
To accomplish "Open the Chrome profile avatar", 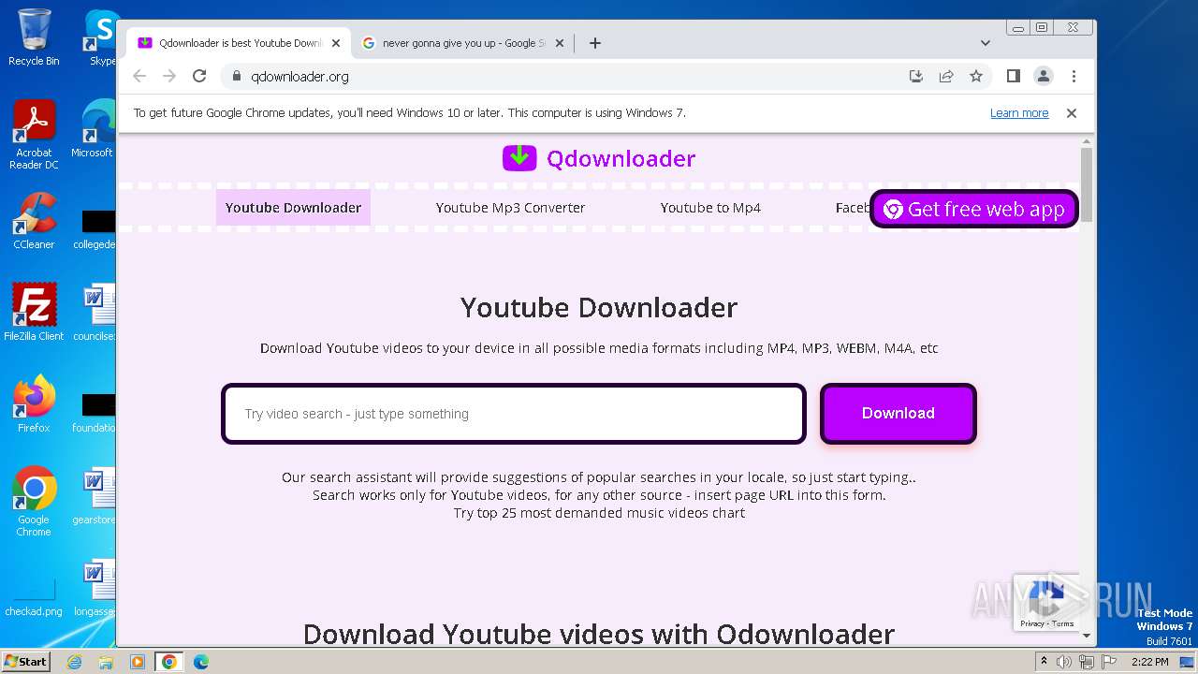I will (x=1043, y=76).
